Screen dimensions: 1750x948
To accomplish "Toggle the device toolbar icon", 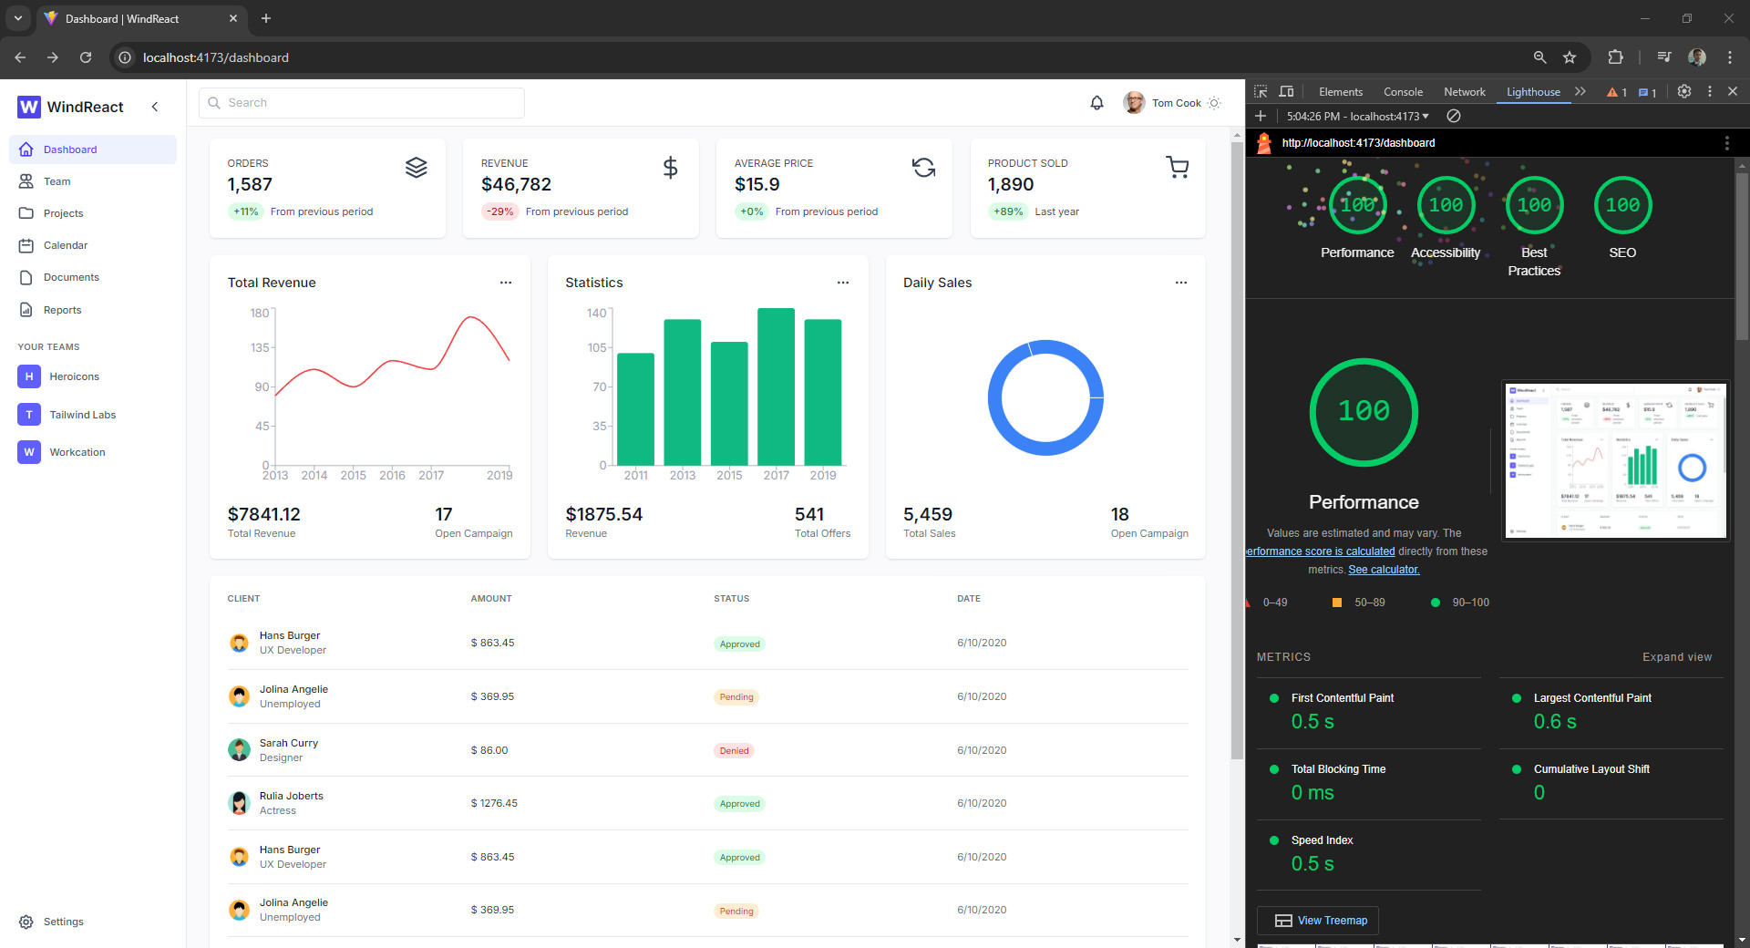I will point(1286,92).
